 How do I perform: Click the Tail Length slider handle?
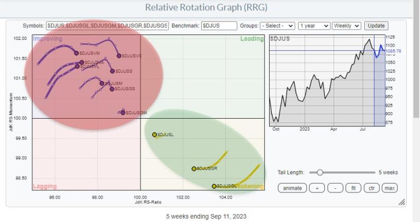tap(320, 172)
